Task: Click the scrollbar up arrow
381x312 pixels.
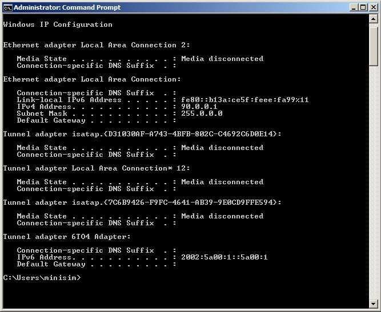Action: tap(374, 19)
